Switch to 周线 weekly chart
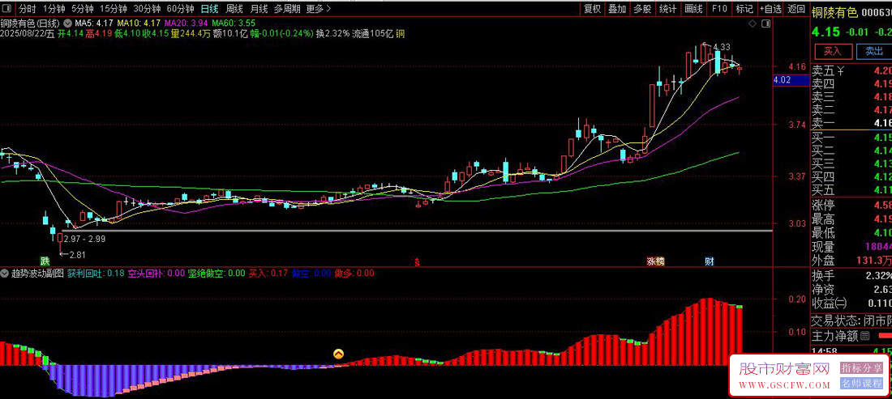The width and height of the screenshot is (892, 399). point(234,9)
